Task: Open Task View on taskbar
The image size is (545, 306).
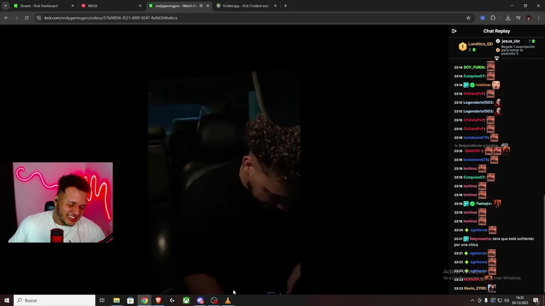Action: point(102,300)
